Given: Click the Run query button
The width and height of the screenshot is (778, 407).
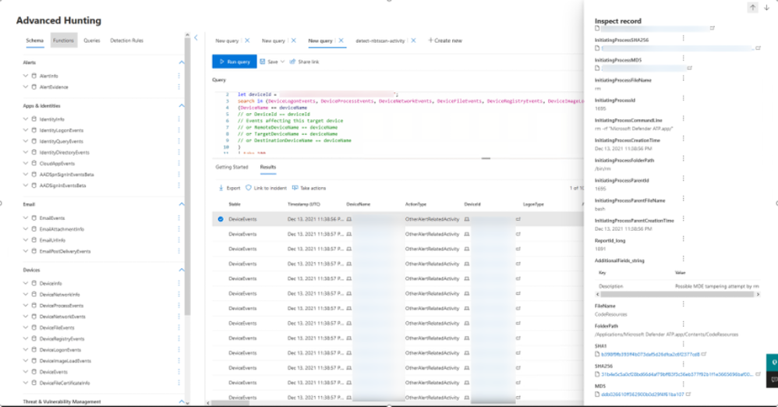Looking at the screenshot, I should [234, 62].
